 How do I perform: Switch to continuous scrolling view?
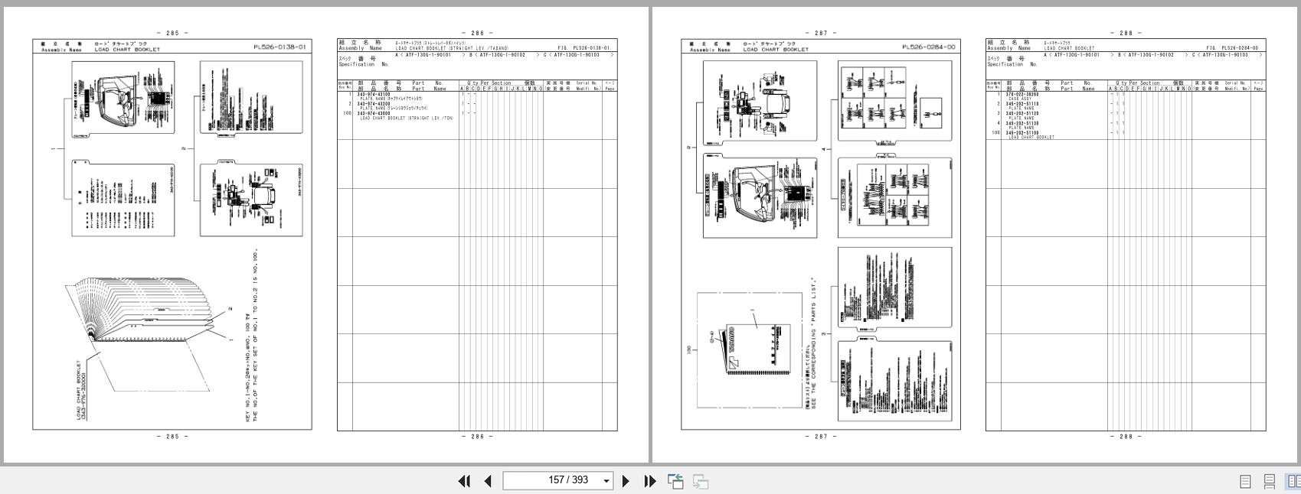pyautogui.click(x=1269, y=481)
